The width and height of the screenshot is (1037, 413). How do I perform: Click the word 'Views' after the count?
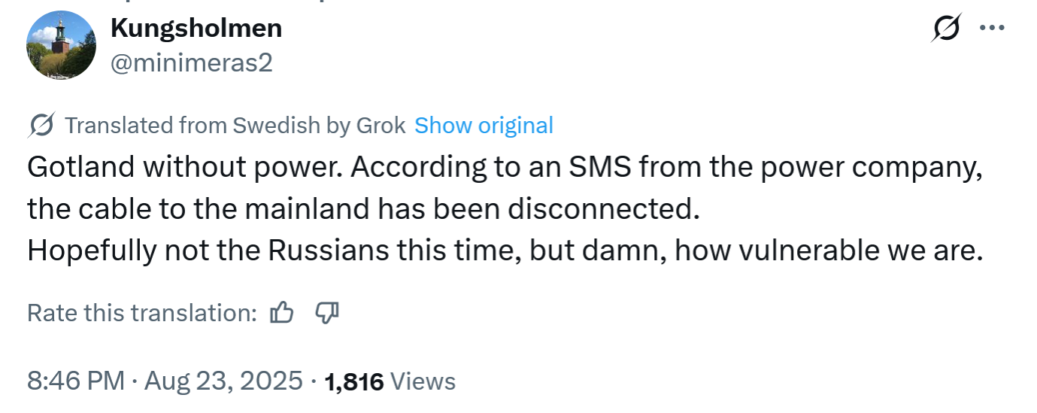(x=423, y=381)
